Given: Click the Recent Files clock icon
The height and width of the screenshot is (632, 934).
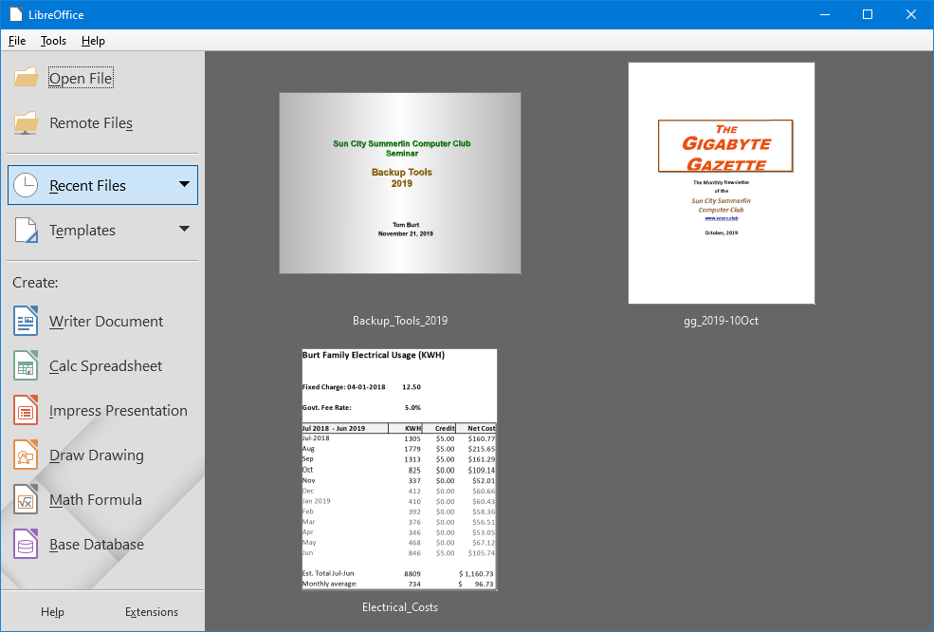Looking at the screenshot, I should 26,185.
